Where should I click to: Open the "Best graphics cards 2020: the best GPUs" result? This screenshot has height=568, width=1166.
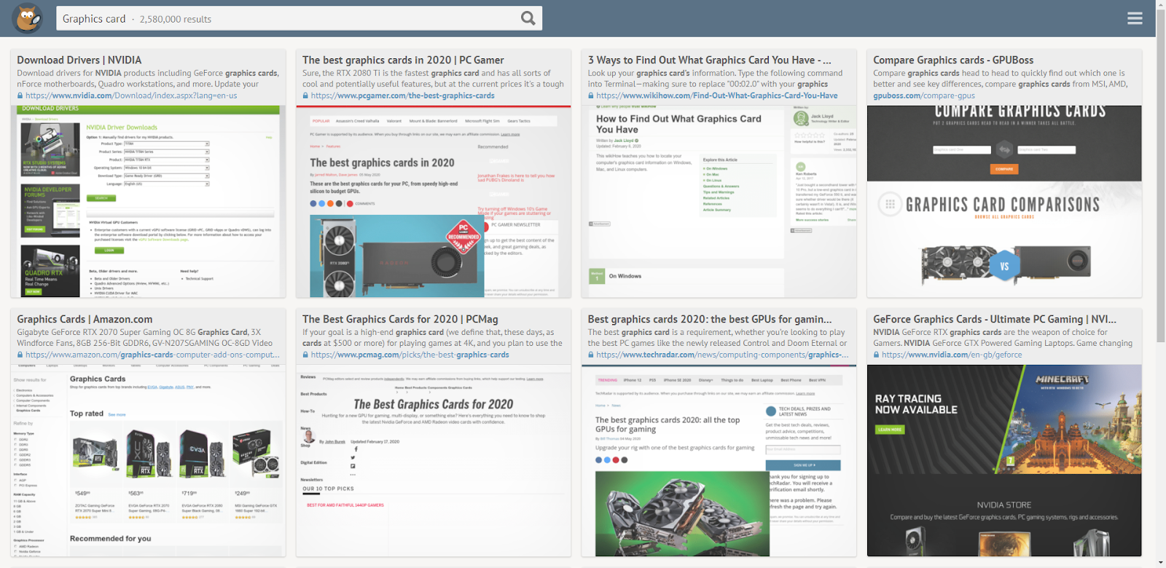[711, 319]
